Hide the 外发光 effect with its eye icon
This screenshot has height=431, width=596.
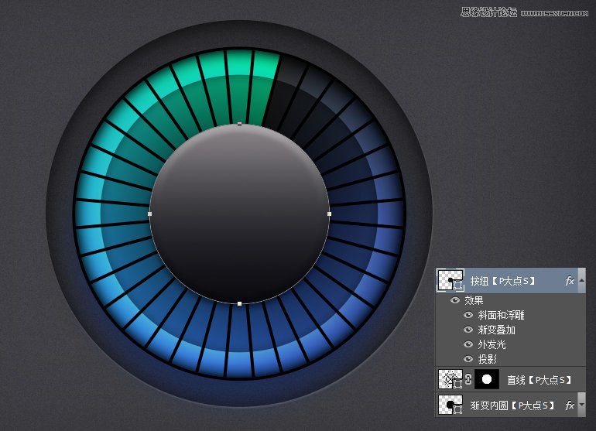point(467,344)
